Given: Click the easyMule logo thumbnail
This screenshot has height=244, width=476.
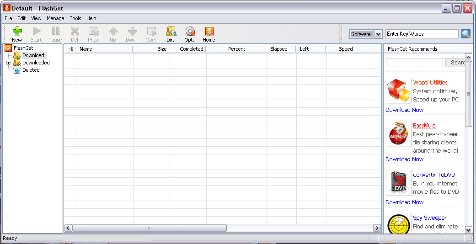Looking at the screenshot, I should pos(399,133).
